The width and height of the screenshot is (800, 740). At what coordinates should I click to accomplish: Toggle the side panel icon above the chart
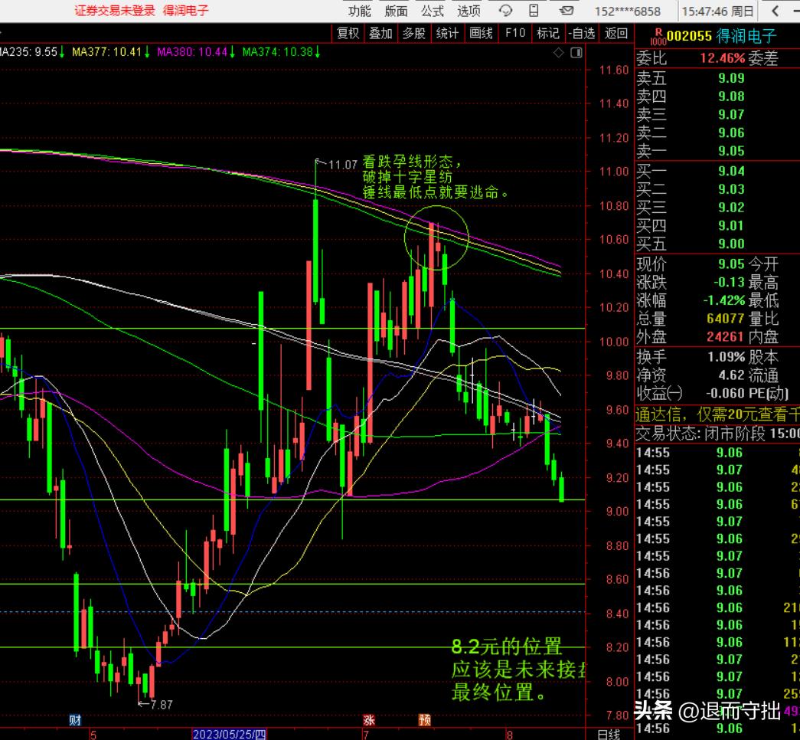(576, 53)
